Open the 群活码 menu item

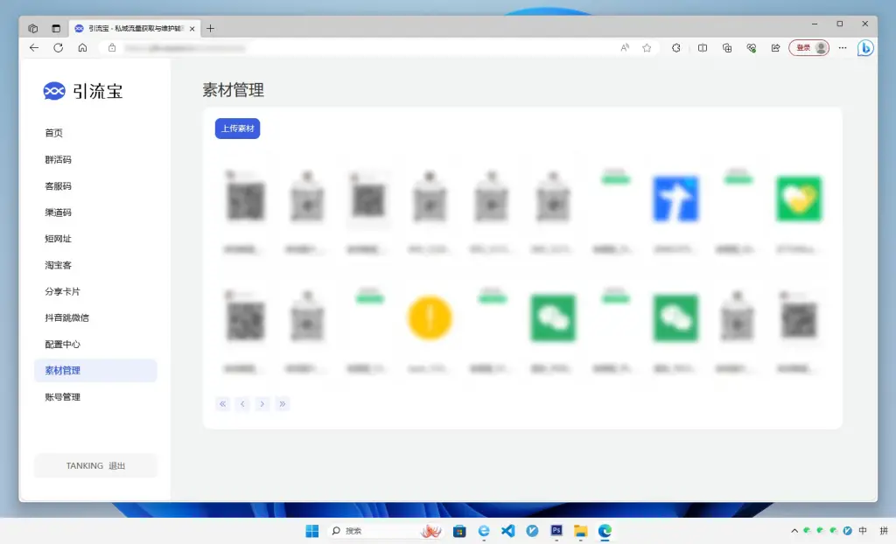pos(58,160)
